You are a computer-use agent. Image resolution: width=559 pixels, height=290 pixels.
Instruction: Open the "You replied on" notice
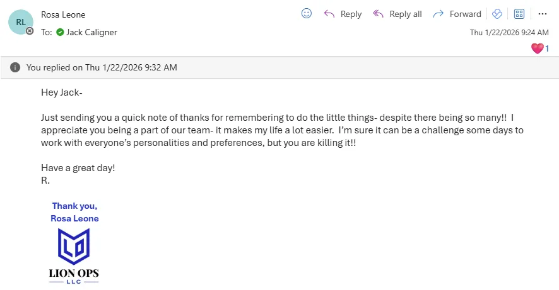click(x=102, y=67)
